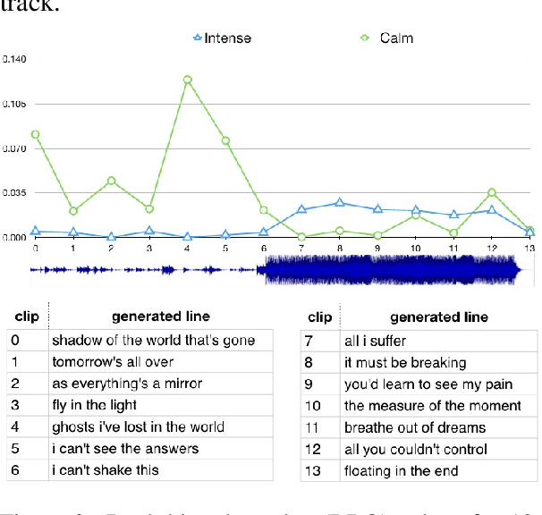Select the Intense triangle marker at clip 8
This screenshot has width=542, height=515.
(340, 203)
